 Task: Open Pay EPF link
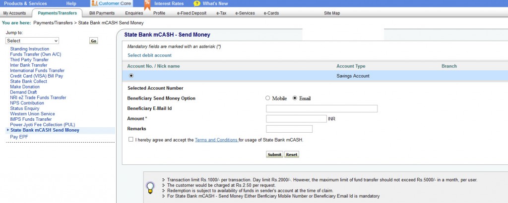19,137
